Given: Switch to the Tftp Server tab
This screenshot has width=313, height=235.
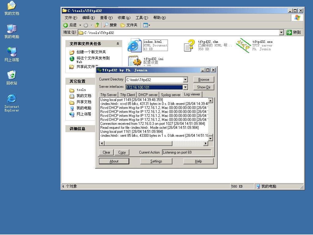Looking at the screenshot, I should [109, 95].
